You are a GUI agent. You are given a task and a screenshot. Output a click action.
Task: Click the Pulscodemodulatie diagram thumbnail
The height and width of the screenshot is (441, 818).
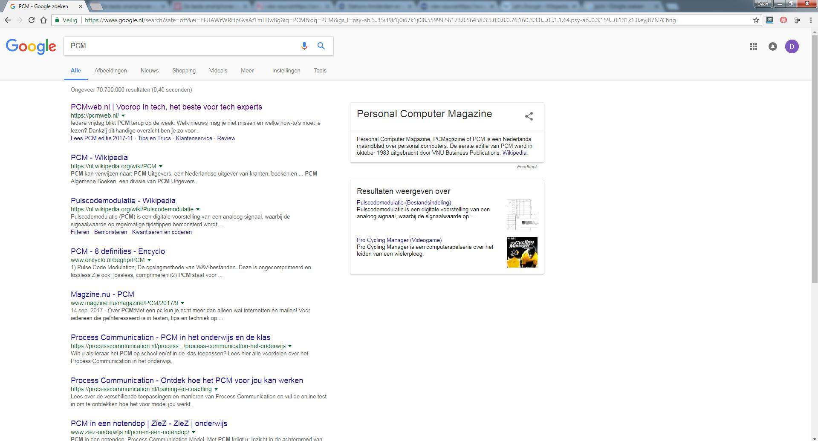(x=522, y=215)
